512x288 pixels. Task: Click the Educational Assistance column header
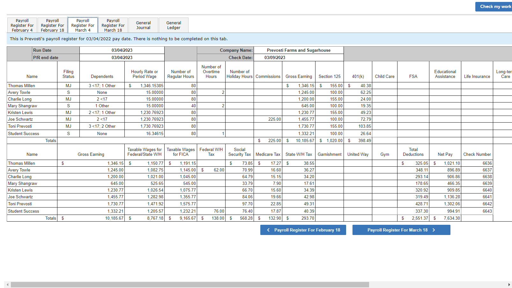tap(445, 74)
